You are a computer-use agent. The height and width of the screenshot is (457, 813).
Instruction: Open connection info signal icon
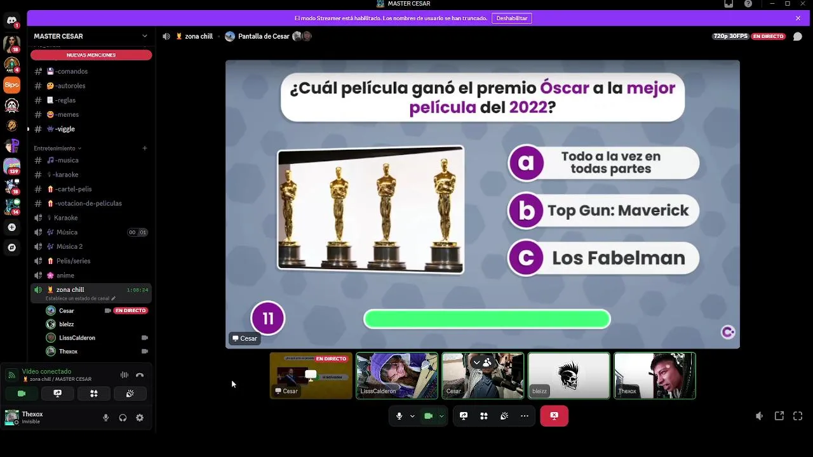click(x=11, y=375)
